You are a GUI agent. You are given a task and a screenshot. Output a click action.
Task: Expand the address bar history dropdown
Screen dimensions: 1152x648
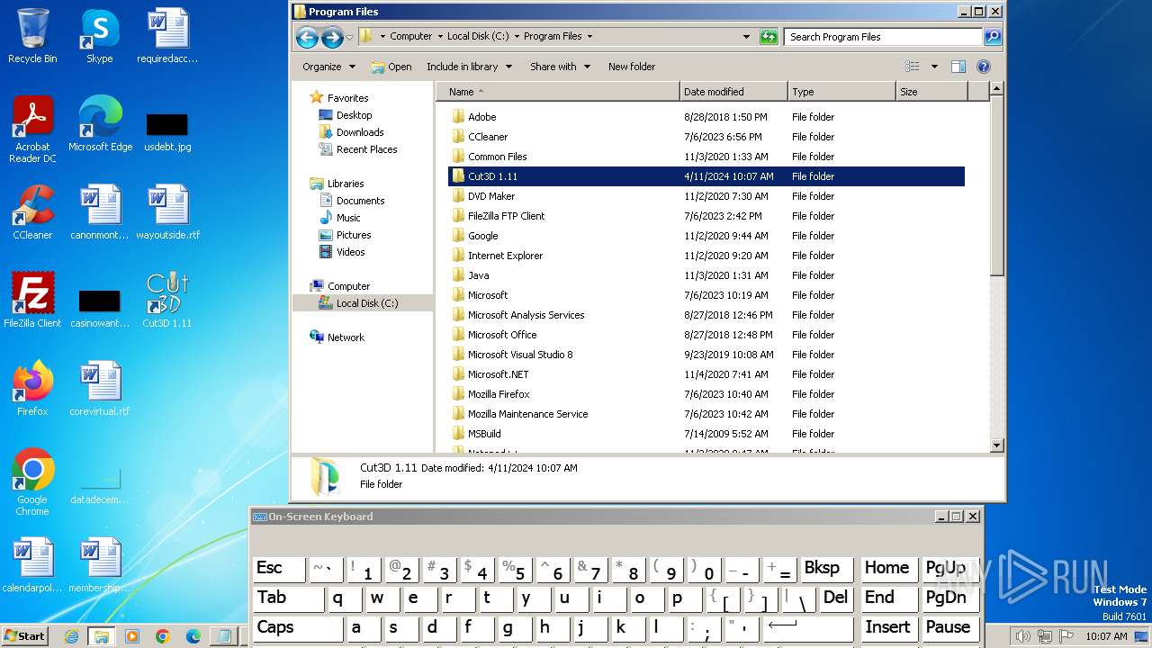tap(746, 37)
